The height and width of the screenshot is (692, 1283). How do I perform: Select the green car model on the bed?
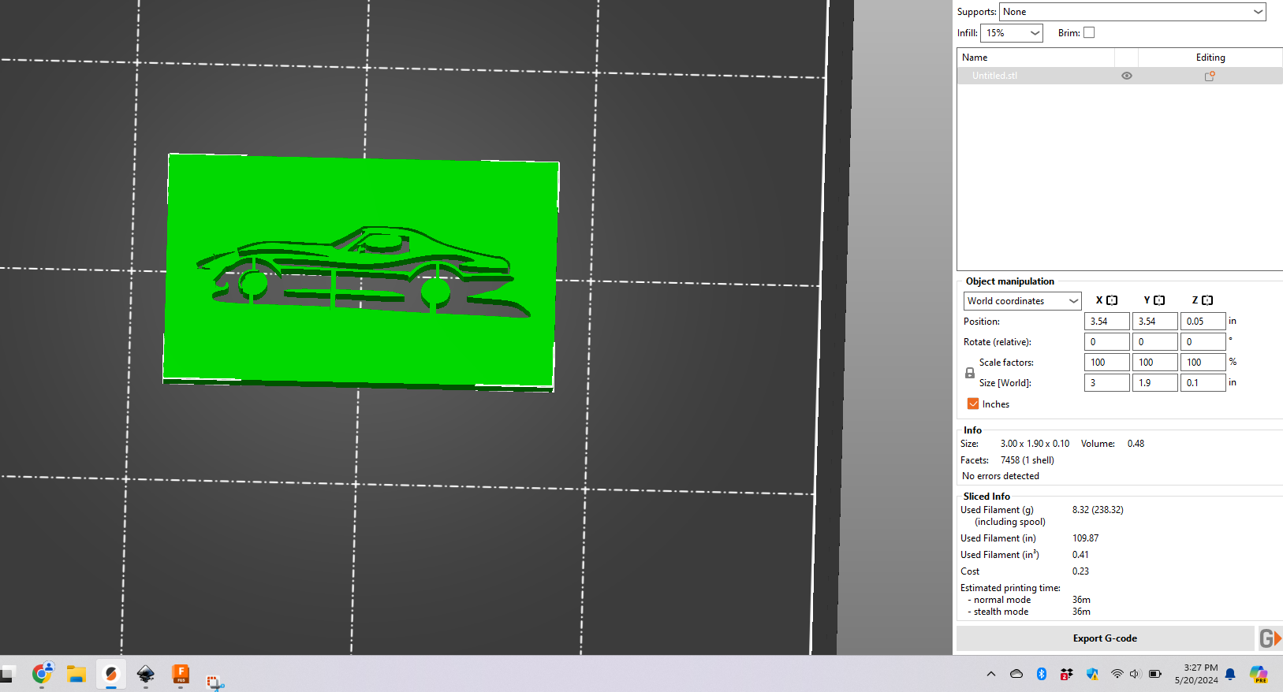[361, 272]
